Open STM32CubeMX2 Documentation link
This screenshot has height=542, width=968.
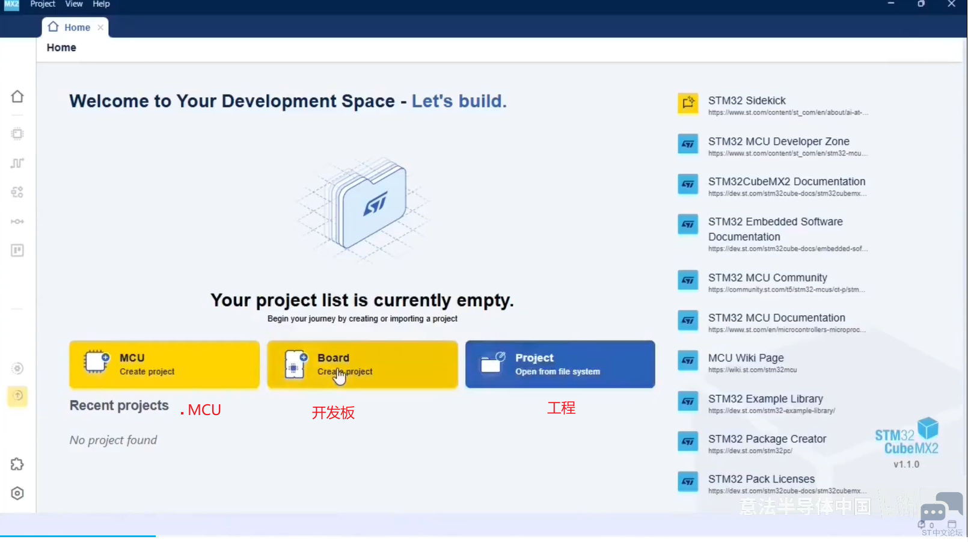786,182
